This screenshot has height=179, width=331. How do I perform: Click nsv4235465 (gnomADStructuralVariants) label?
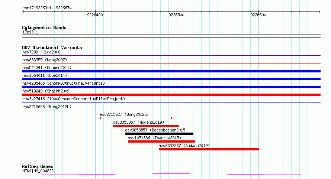click(64, 83)
